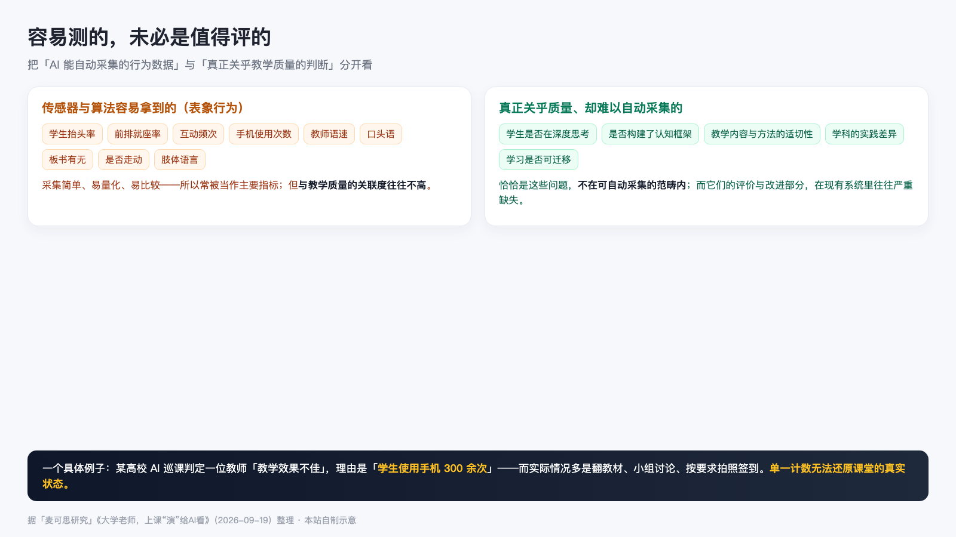Select the 口头语 tag
Screen dimensions: 956x537
[x=381, y=134]
